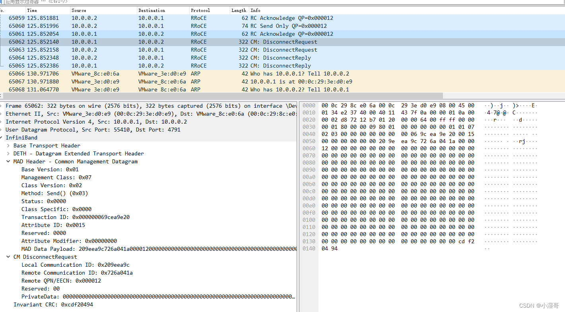Select packet 65064 CM DisconnectReply

pyautogui.click(x=282, y=58)
